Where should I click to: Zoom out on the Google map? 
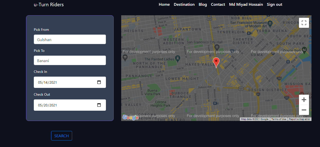[304, 110]
